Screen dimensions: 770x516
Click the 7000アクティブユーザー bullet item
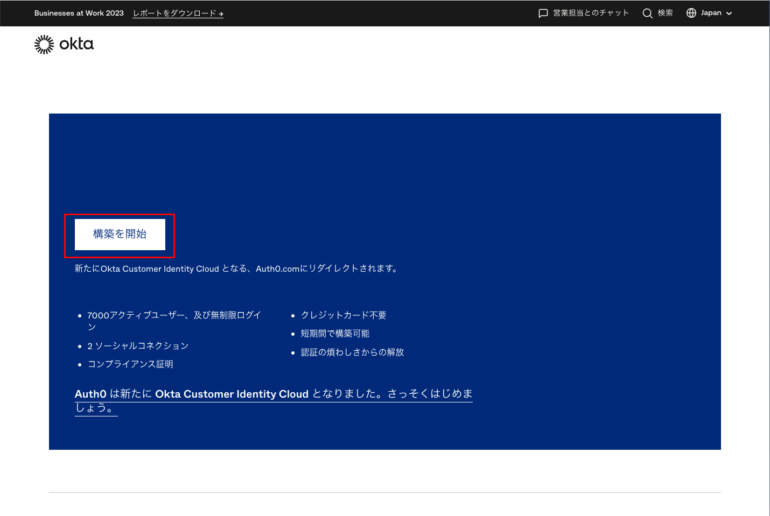click(x=174, y=315)
